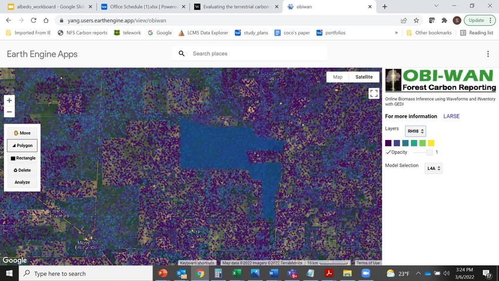Bookmark this page with star
499x281 pixels.
tap(416, 21)
